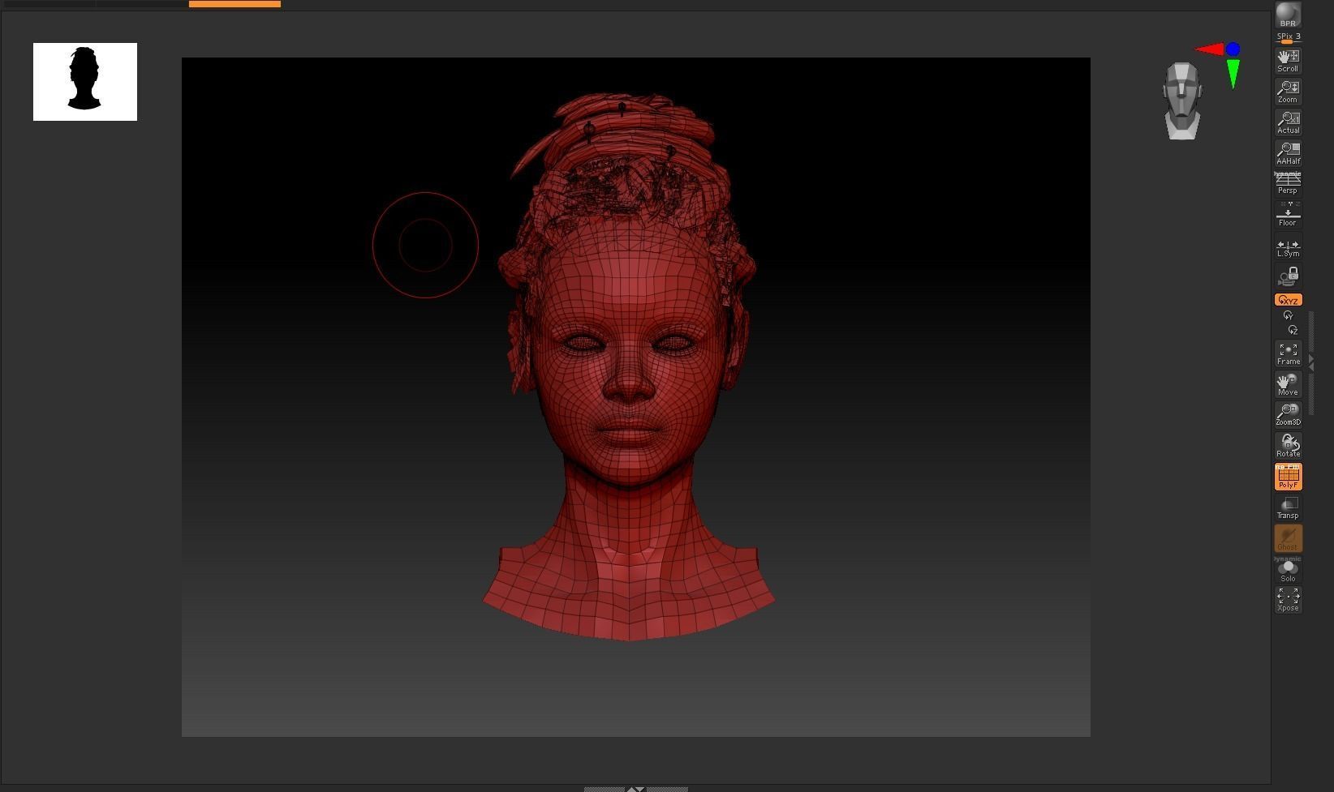Set view to Actual size
Image resolution: width=1334 pixels, height=792 pixels.
(1288, 122)
